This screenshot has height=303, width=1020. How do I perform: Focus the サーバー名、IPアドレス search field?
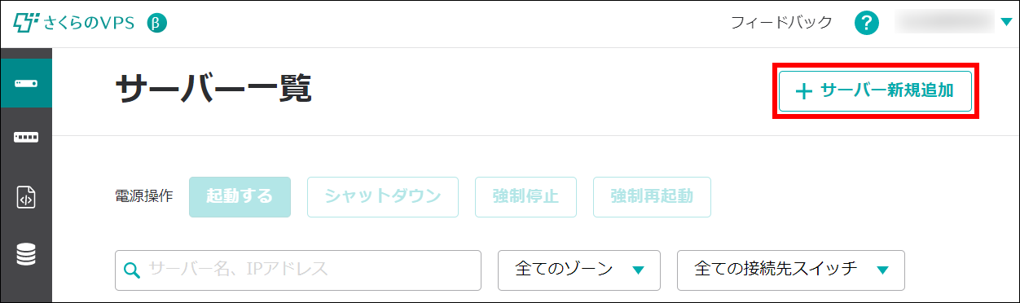[298, 270]
